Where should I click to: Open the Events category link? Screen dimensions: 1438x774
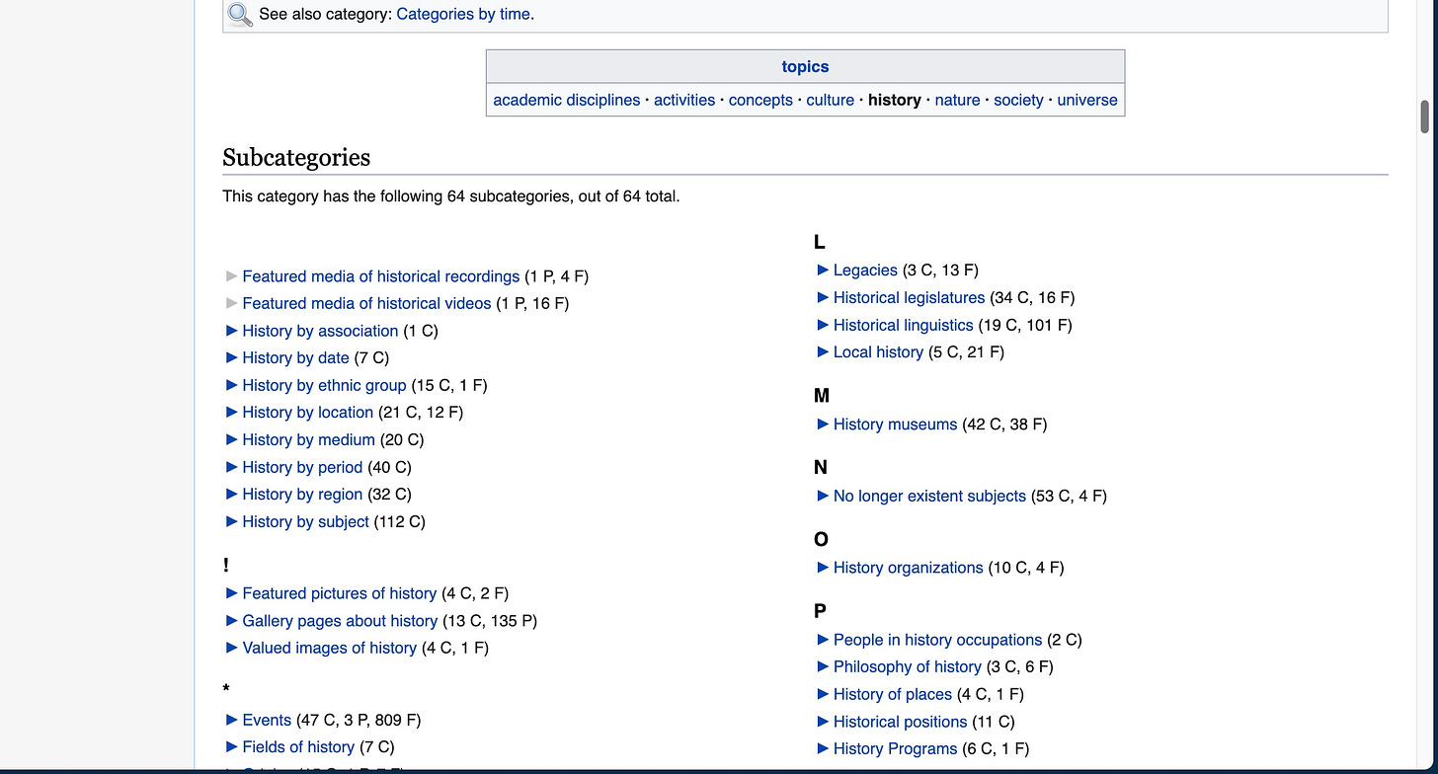pyautogui.click(x=267, y=720)
